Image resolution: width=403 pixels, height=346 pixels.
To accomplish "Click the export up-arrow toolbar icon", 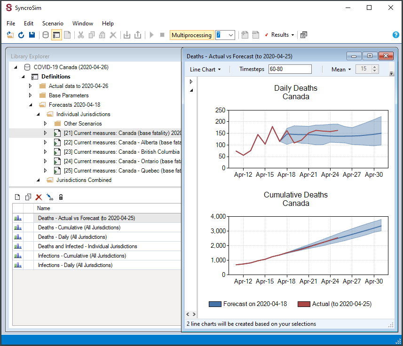I will pos(138,35).
